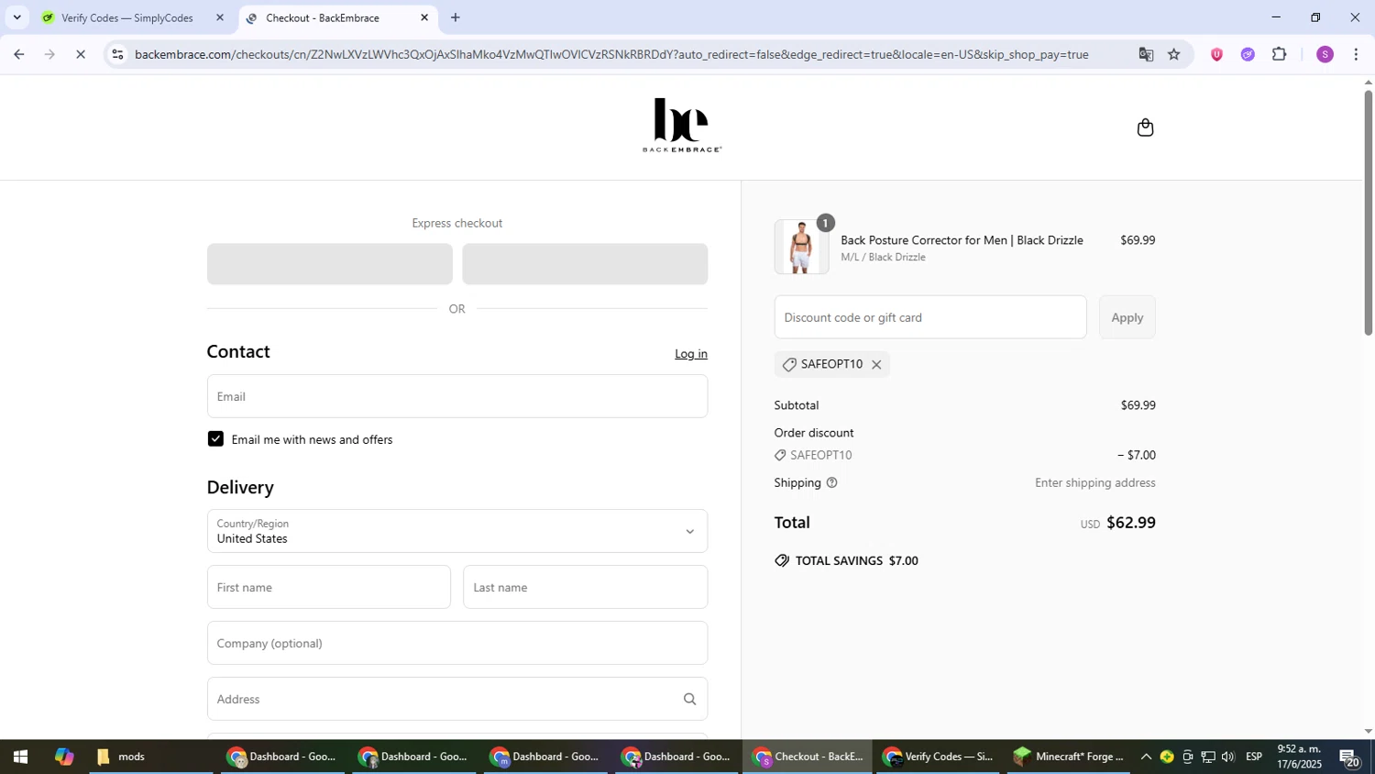Screen dimensions: 1375x774
Task: Open the Chrome three-dot menu
Action: [1356, 54]
